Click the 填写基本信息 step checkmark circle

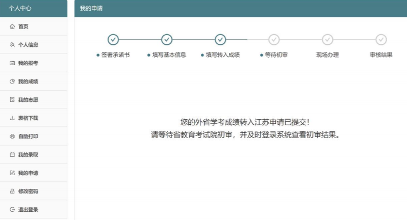[167, 39]
